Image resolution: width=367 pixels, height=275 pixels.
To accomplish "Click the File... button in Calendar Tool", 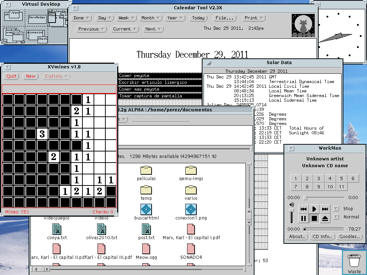I will coord(224,18).
